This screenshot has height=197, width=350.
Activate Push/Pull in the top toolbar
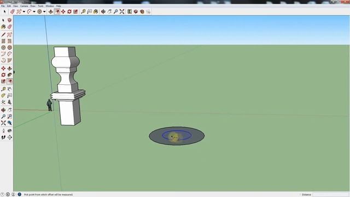coord(51,11)
